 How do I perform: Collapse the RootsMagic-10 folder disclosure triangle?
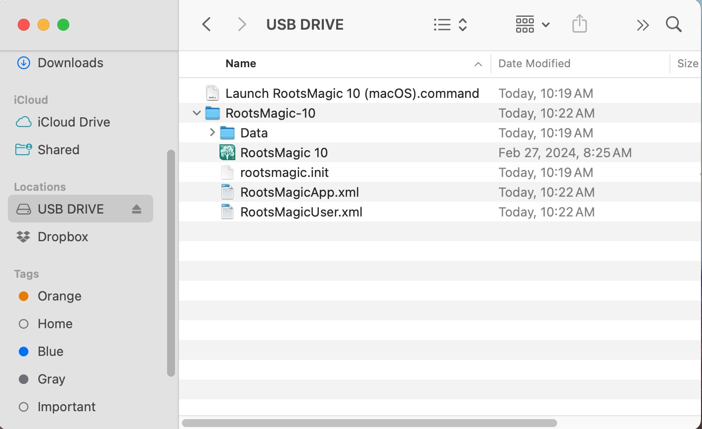[197, 113]
